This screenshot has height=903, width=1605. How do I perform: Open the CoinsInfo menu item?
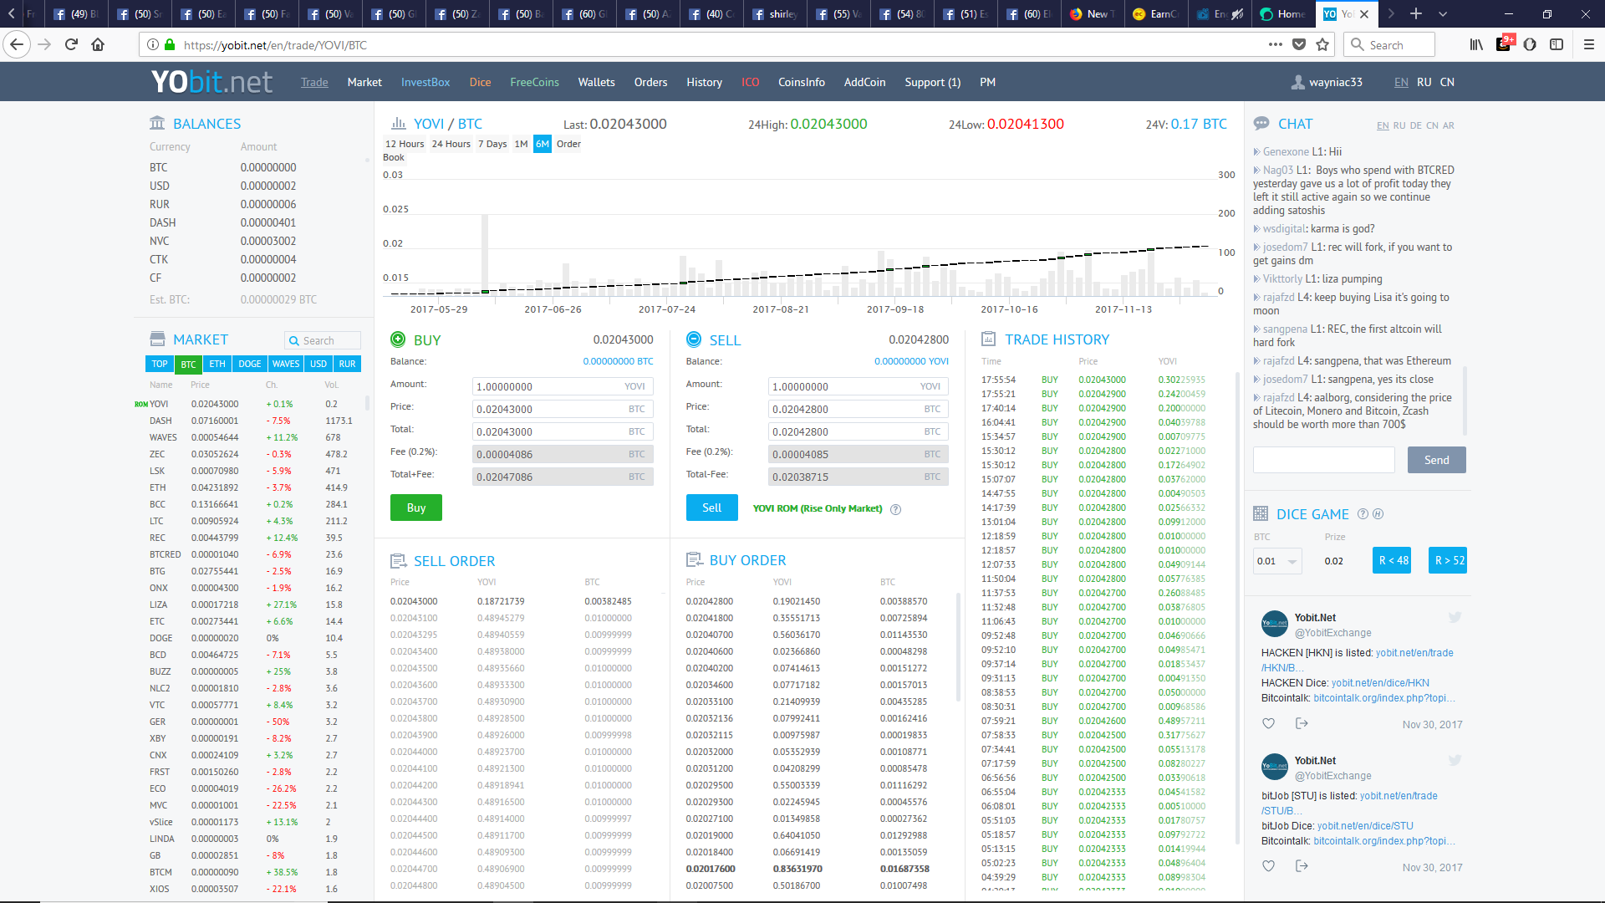pos(802,82)
